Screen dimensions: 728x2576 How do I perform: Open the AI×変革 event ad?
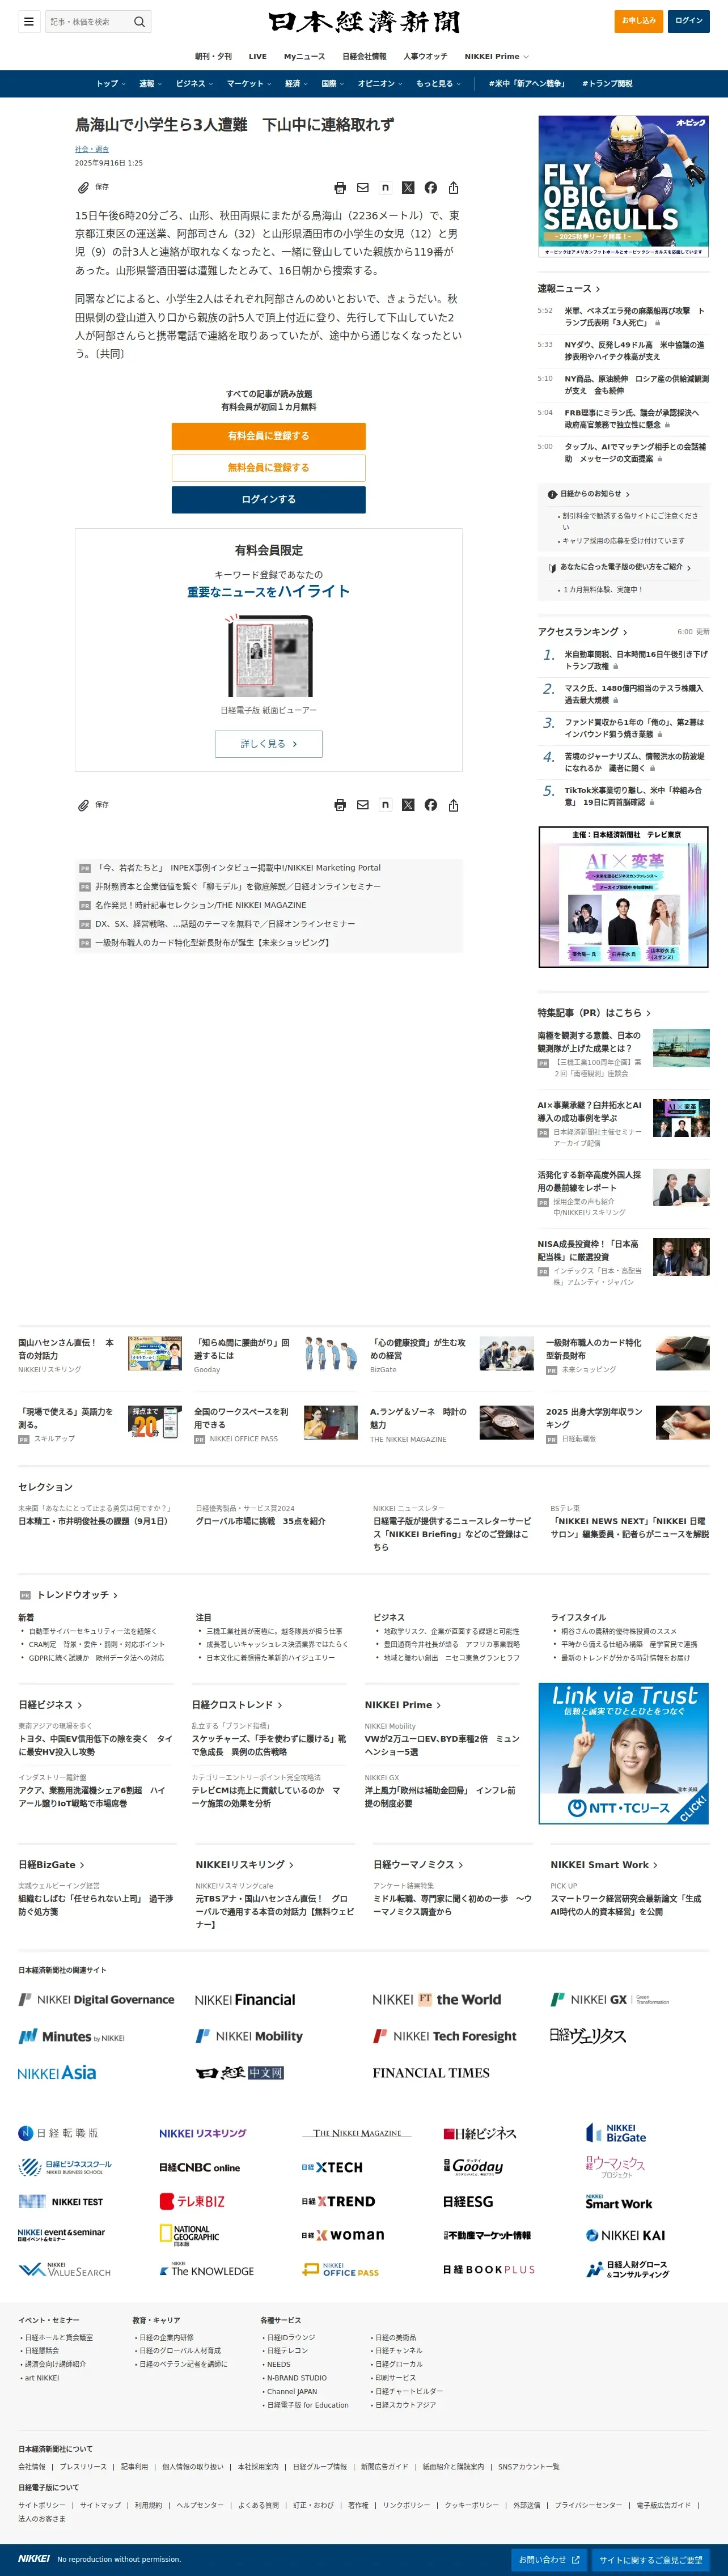pyautogui.click(x=623, y=897)
